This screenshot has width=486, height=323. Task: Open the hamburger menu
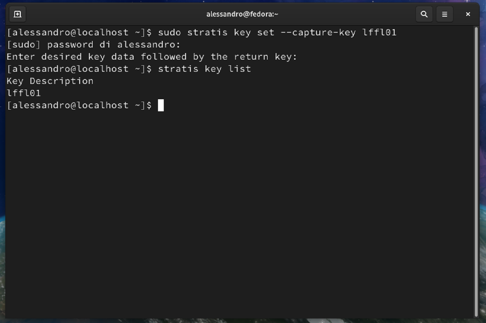444,14
